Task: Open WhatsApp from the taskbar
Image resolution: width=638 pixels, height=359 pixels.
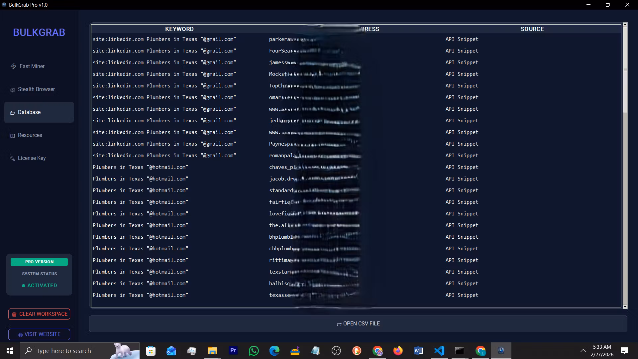Action: click(254, 351)
